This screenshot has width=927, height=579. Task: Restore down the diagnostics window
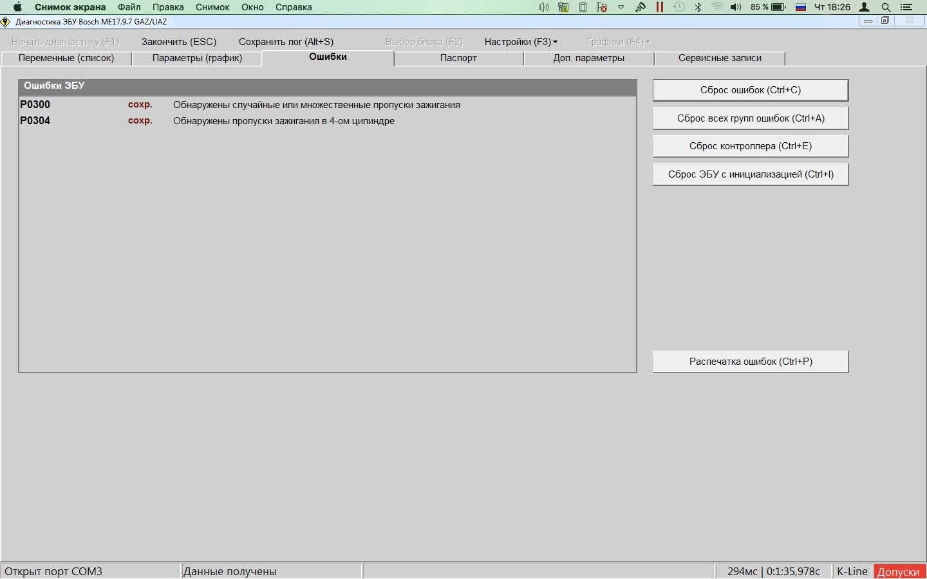(x=885, y=21)
